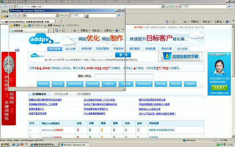Refresh the addpv page in back window
235x147 pixels.
tap(172, 7)
